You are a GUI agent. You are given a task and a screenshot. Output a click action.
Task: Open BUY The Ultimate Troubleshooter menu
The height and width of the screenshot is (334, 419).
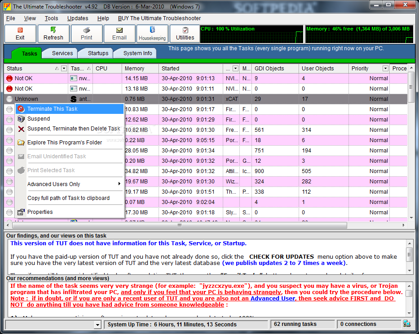coord(159,18)
